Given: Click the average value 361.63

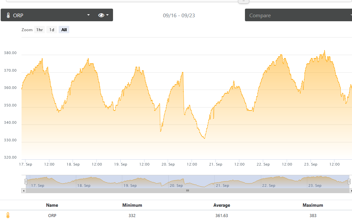Looking at the screenshot, I should tap(221, 216).
